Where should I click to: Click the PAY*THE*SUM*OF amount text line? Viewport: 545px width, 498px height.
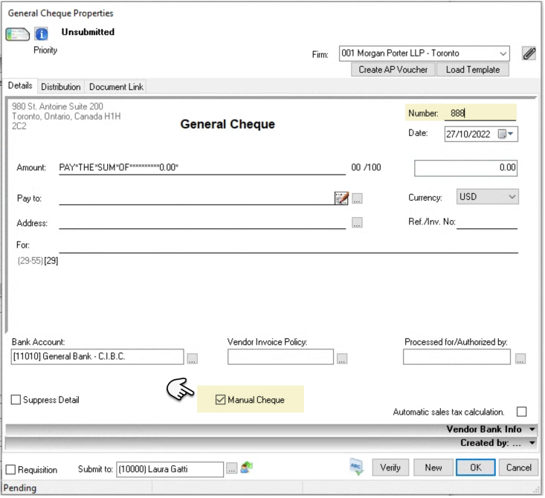click(202, 167)
